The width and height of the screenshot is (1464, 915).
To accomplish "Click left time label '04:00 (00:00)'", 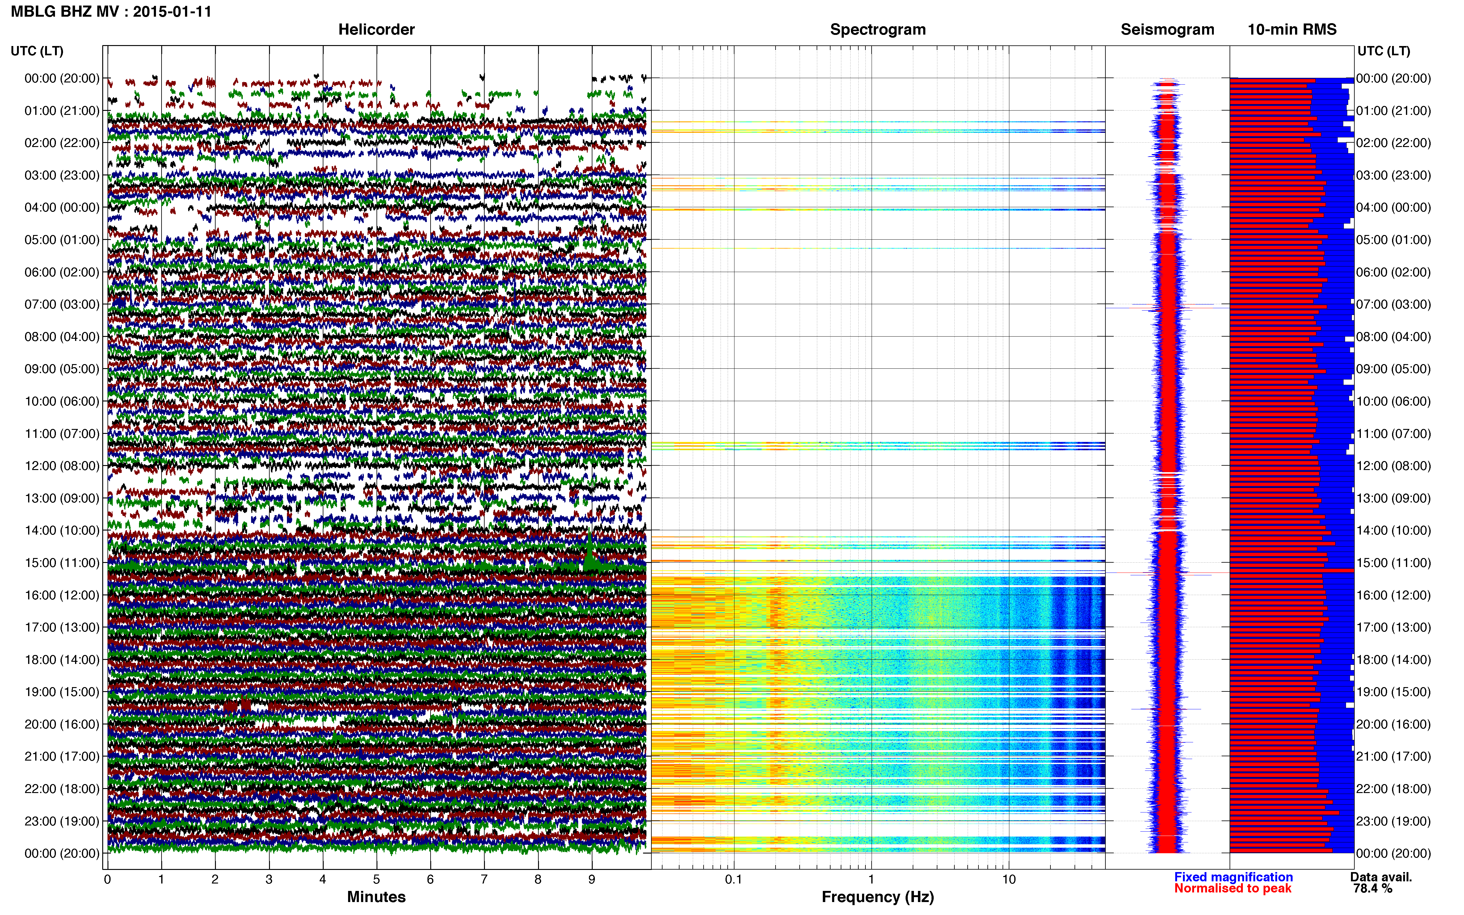I will pyautogui.click(x=62, y=208).
